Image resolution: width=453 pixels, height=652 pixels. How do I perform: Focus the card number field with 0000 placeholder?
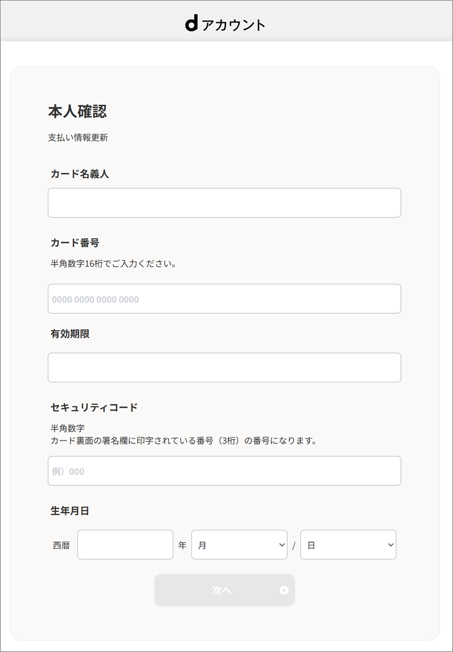[224, 299]
